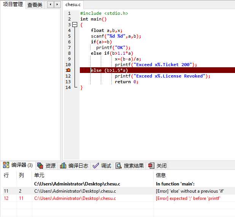This screenshot has width=235, height=217.
Task: Click the printf "Exceed x%.License Revoked" line
Action: 162,76
